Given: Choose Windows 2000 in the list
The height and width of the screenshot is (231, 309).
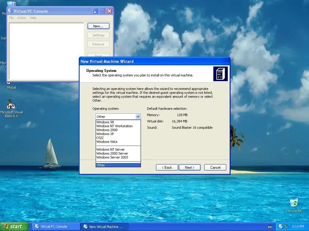Looking at the screenshot, I should (x=118, y=130).
